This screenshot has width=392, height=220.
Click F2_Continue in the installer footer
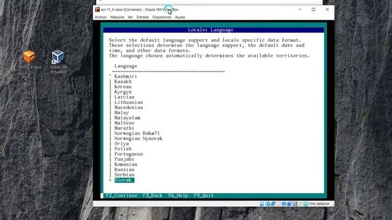pyautogui.click(x=121, y=196)
